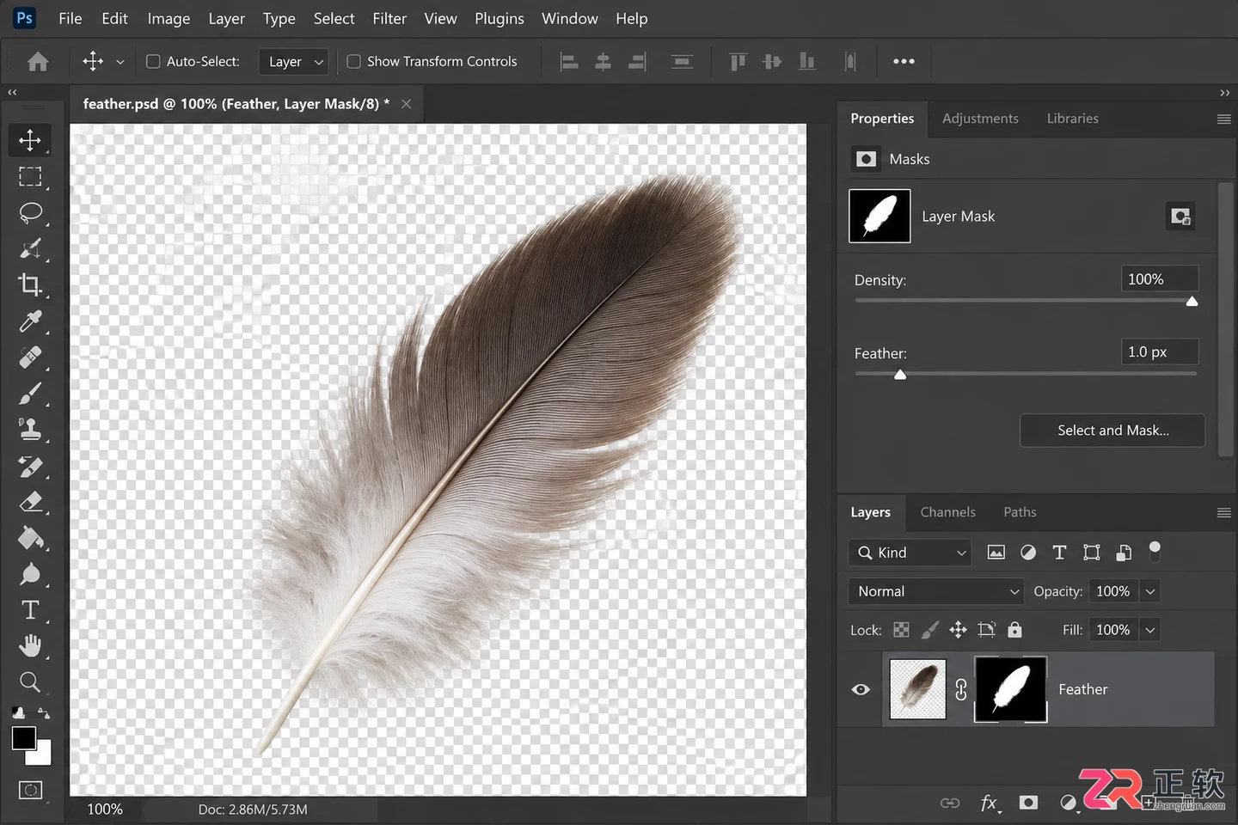Open the Select menu
This screenshot has width=1238, height=825.
point(334,19)
